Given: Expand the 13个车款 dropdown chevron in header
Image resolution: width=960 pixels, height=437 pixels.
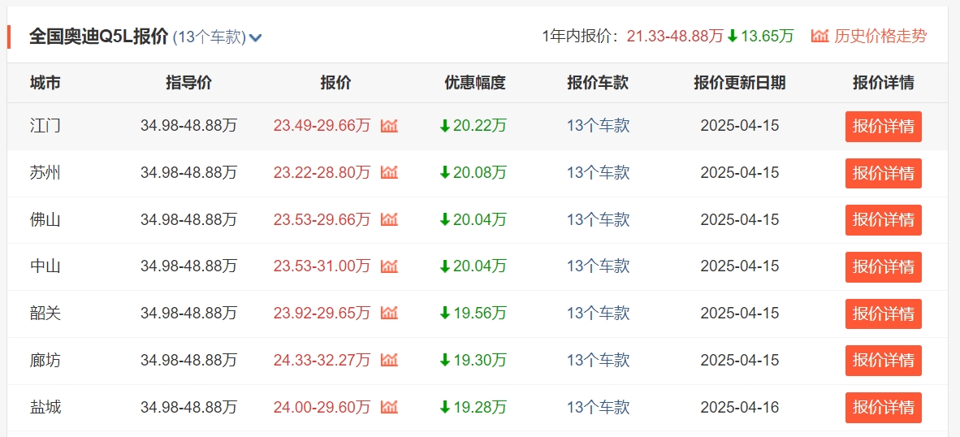Looking at the screenshot, I should pyautogui.click(x=256, y=38).
